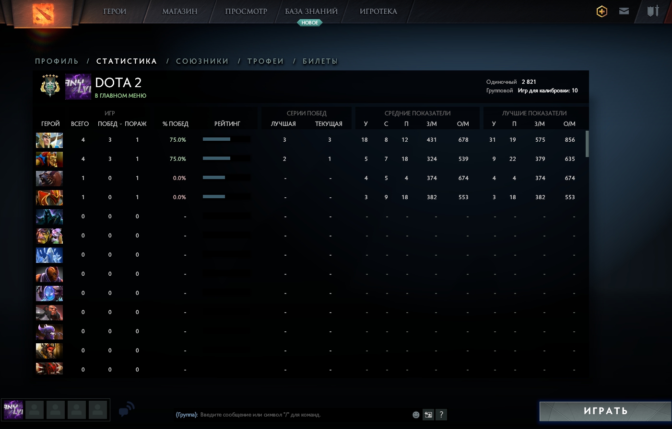The height and width of the screenshot is (429, 672).
Task: Select the Batrider hero portrait
Action: [49, 351]
